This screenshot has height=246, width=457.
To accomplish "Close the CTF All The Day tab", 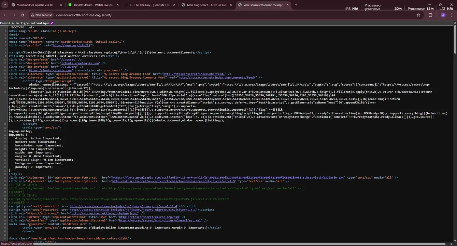I will tap(174, 5).
